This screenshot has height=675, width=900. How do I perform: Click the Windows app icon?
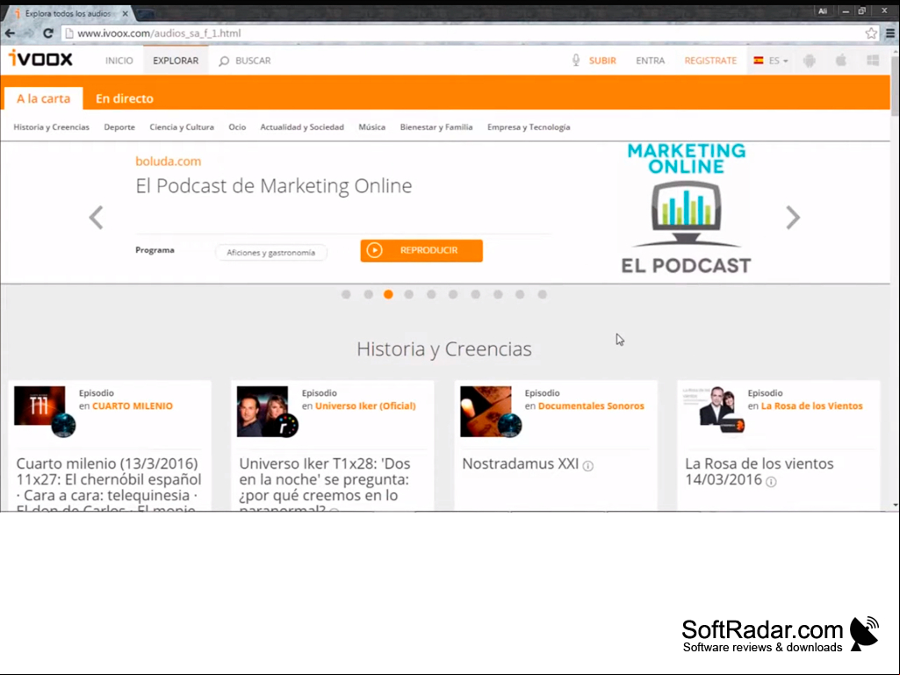pos(873,61)
